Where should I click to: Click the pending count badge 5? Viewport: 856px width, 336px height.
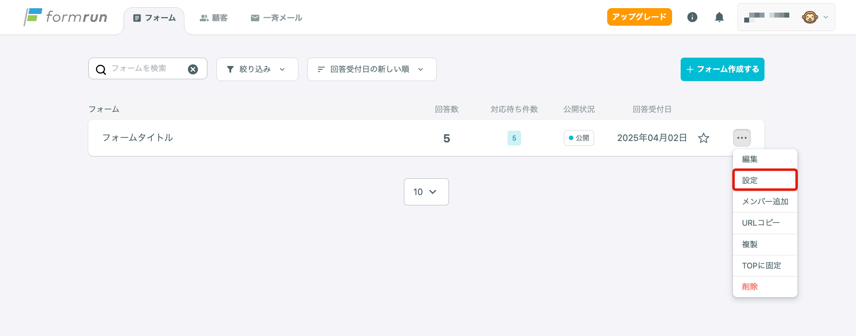[x=514, y=138]
